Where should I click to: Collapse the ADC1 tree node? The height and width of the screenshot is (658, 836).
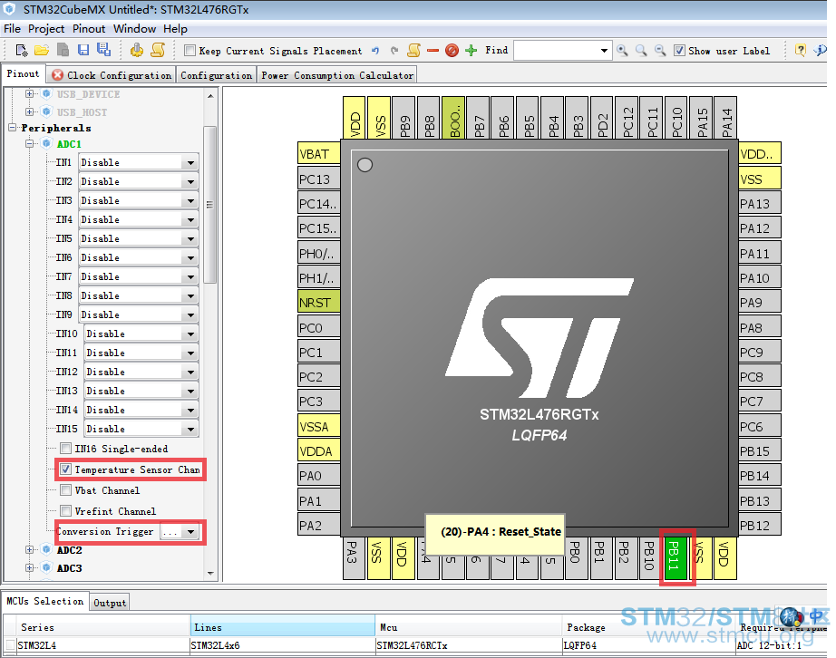tap(29, 144)
